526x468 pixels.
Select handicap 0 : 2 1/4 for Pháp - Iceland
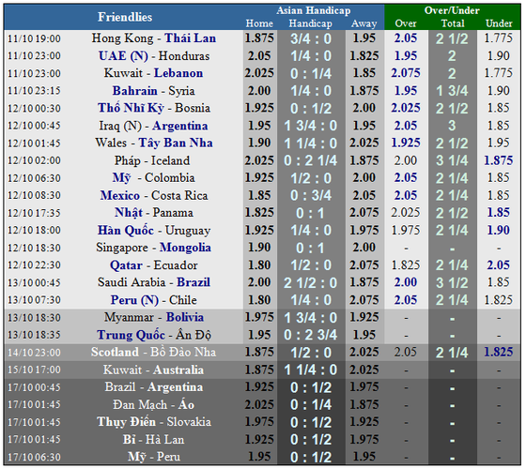[x=311, y=160]
